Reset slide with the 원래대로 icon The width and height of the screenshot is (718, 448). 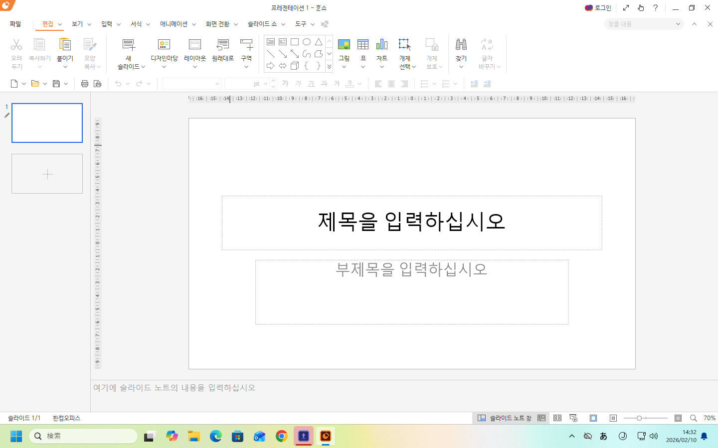pyautogui.click(x=222, y=45)
